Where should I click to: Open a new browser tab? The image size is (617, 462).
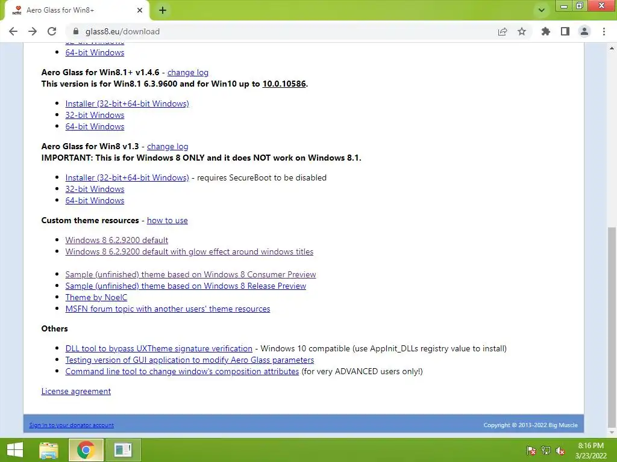point(163,10)
